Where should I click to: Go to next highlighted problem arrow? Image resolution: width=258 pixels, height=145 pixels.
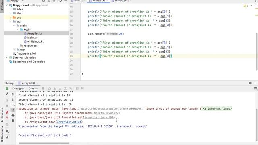(x=255, y=6)
